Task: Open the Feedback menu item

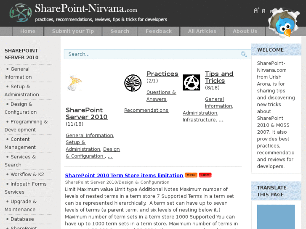Action: pos(158,31)
